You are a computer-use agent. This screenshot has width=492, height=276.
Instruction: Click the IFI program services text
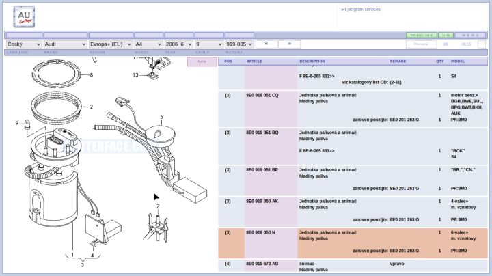[361, 10]
